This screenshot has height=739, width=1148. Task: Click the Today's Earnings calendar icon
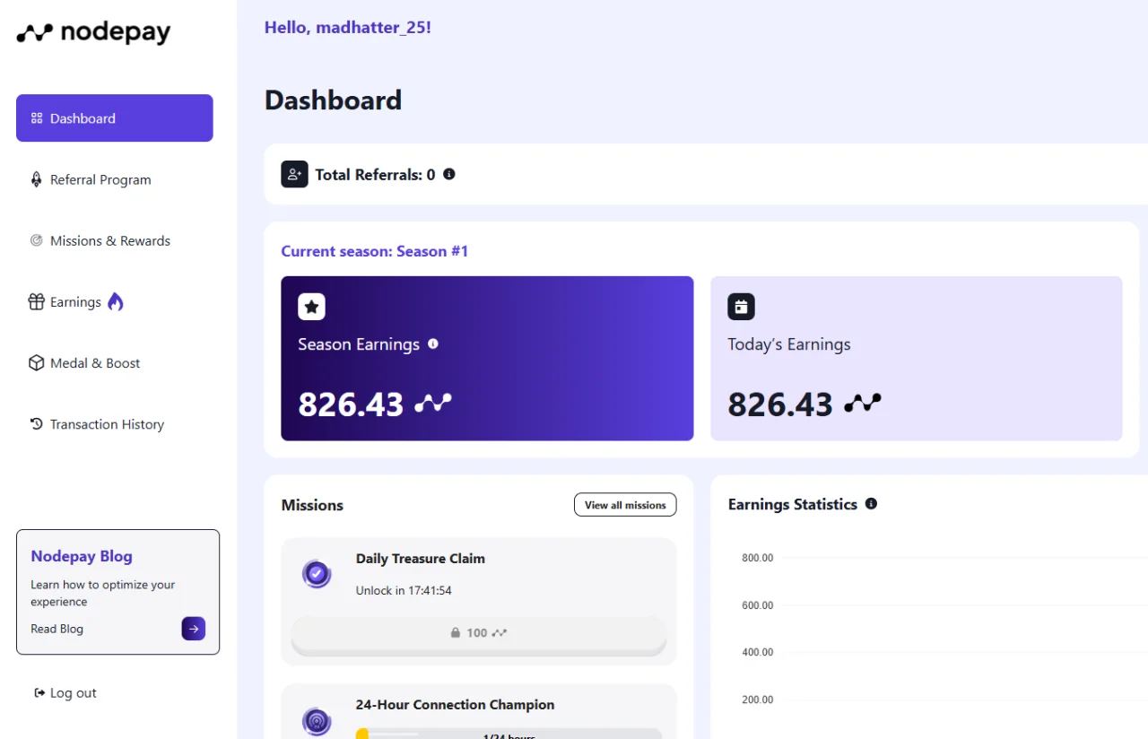pos(741,307)
